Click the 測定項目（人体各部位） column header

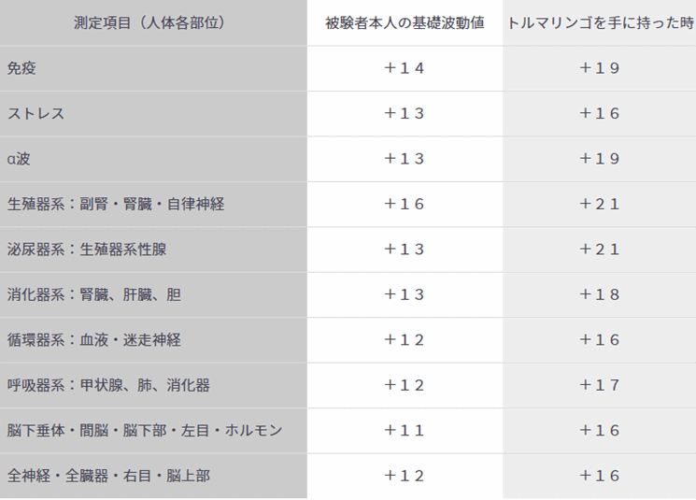pos(149,22)
